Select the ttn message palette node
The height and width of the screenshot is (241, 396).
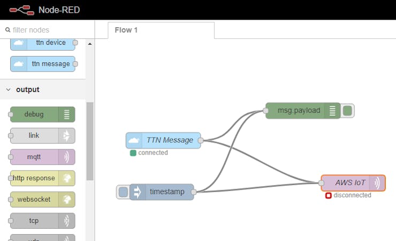click(43, 64)
